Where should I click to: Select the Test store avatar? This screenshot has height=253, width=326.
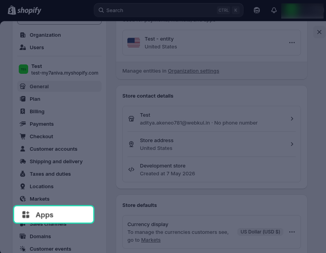[x=23, y=69]
